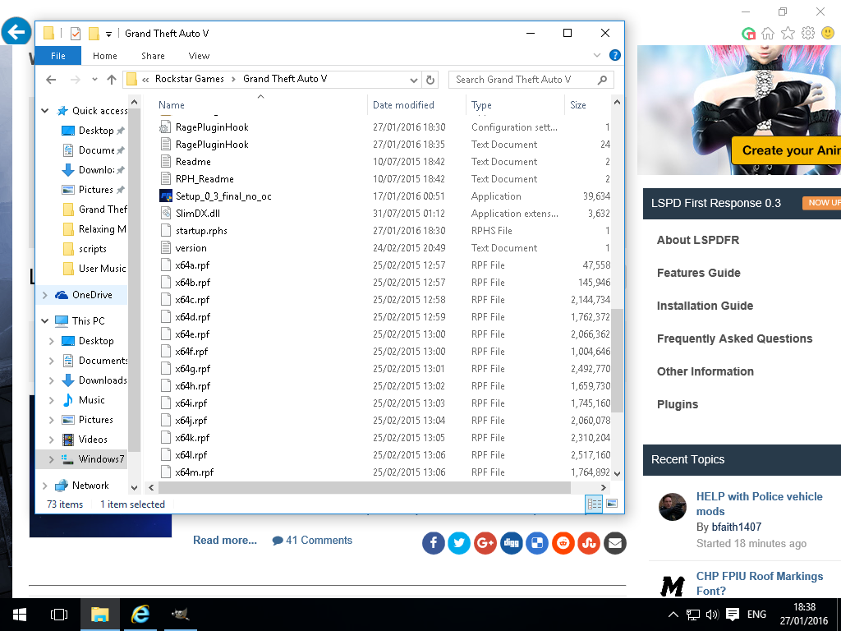The height and width of the screenshot is (631, 841).
Task: Open the browser settings gear icon
Action: tap(808, 33)
